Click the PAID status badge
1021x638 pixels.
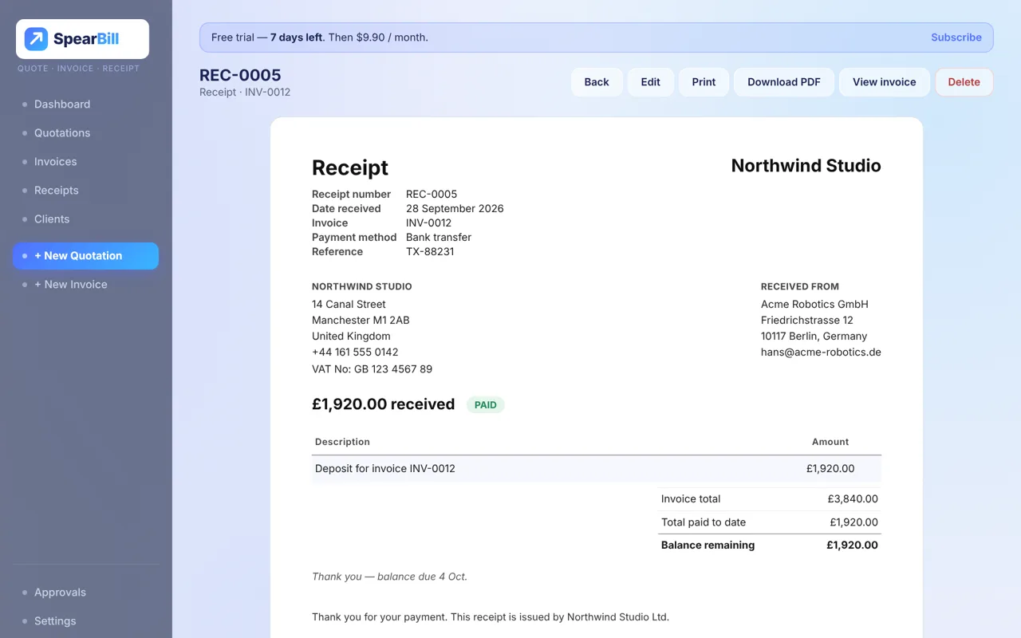coord(486,405)
